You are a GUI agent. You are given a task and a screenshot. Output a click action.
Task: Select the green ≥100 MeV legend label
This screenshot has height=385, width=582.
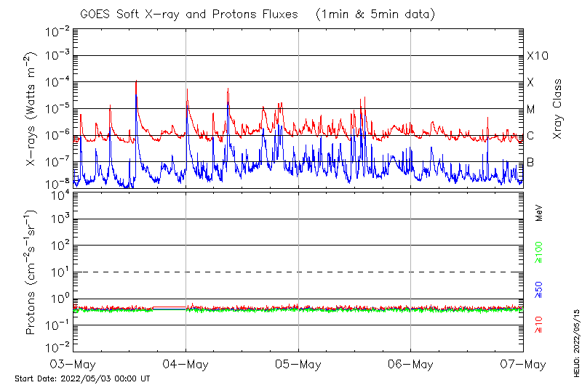click(x=539, y=251)
